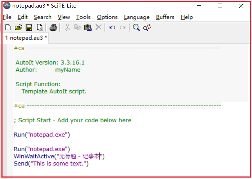Viewport: 252px width, 179px height.
Task: Open the Tools menu
Action: click(83, 17)
